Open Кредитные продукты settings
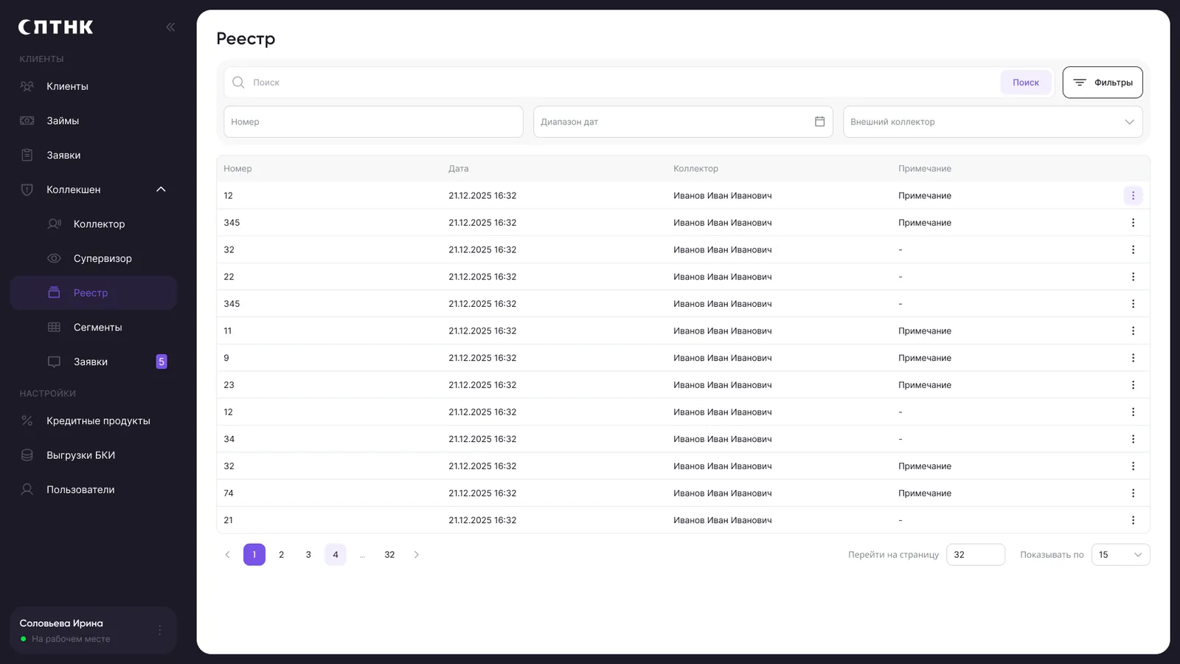 click(94, 421)
